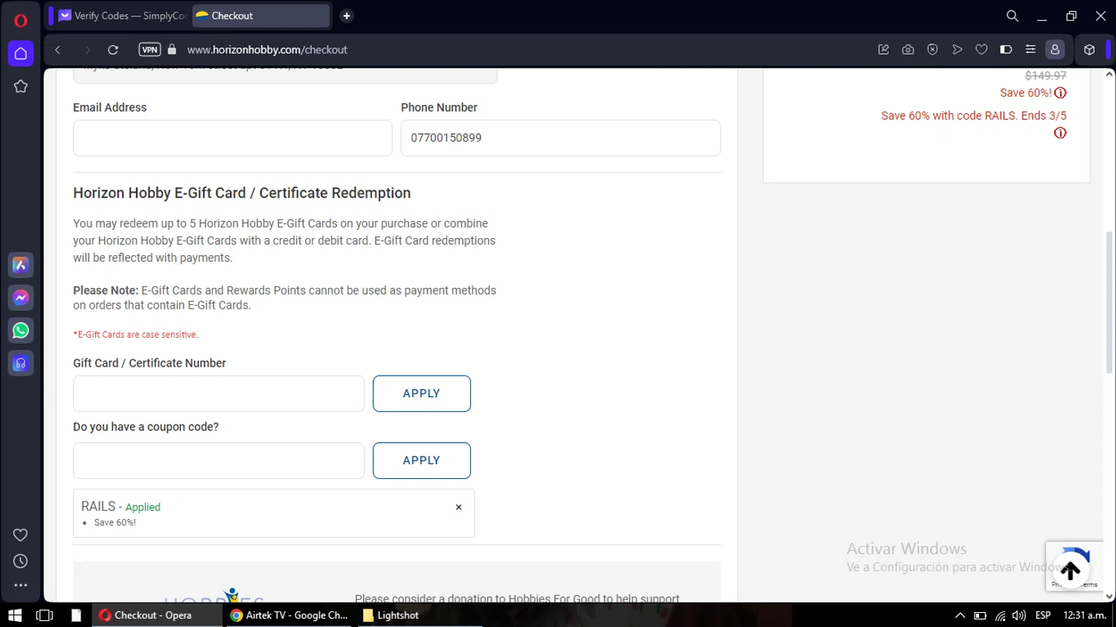Open the Opera main menu logo
This screenshot has height=627, width=1116.
[21, 20]
